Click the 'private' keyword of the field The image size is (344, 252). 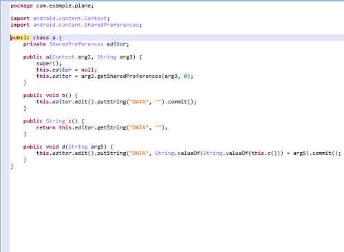34,44
